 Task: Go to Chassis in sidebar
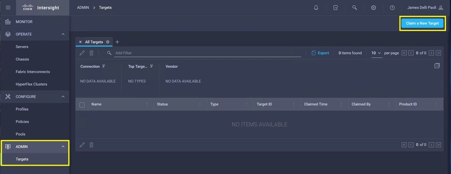[22, 59]
